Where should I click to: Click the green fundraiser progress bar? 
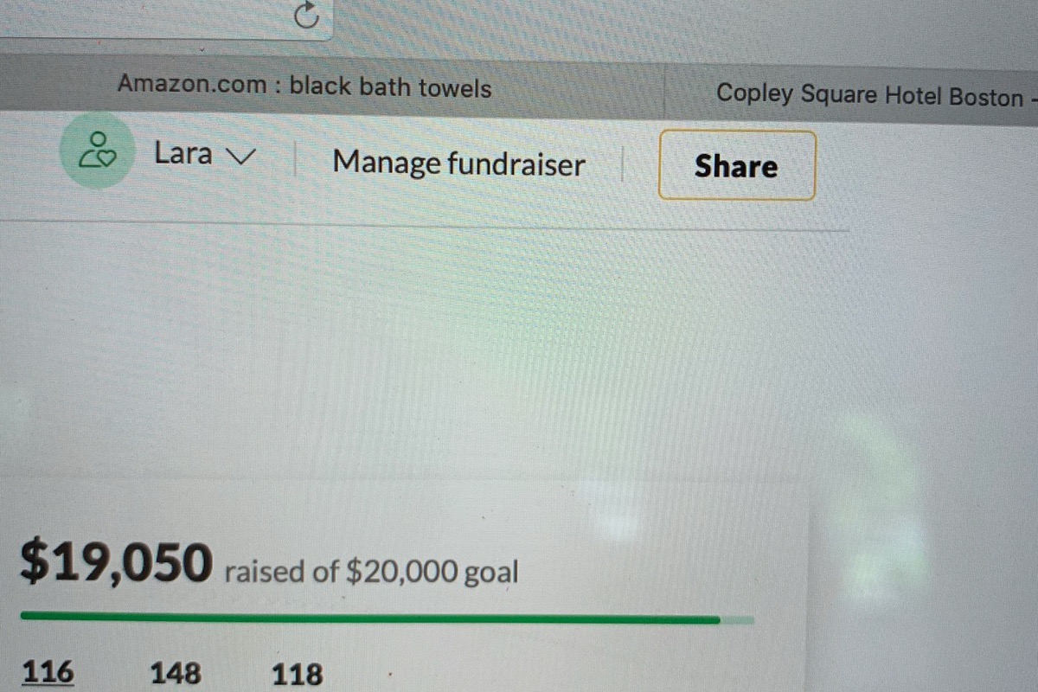[369, 618]
